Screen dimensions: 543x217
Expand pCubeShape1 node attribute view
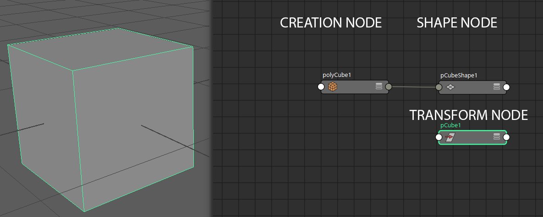pyautogui.click(x=497, y=87)
